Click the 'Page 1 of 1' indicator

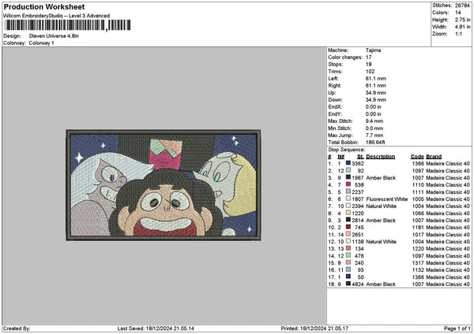point(457,328)
